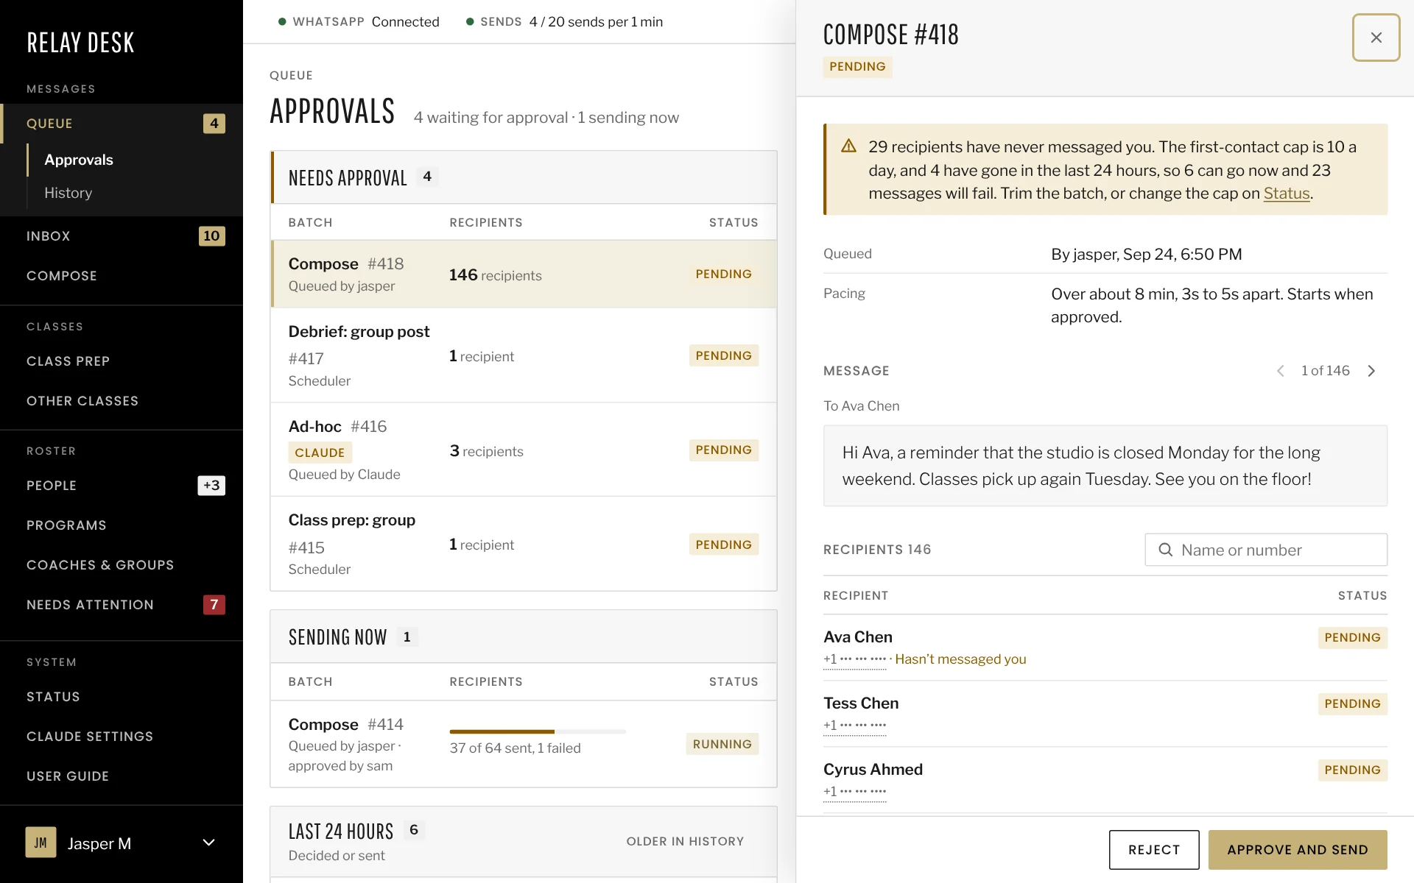Click the search magnifier icon in recipients field
Image resolution: width=1414 pixels, height=883 pixels.
tap(1165, 550)
